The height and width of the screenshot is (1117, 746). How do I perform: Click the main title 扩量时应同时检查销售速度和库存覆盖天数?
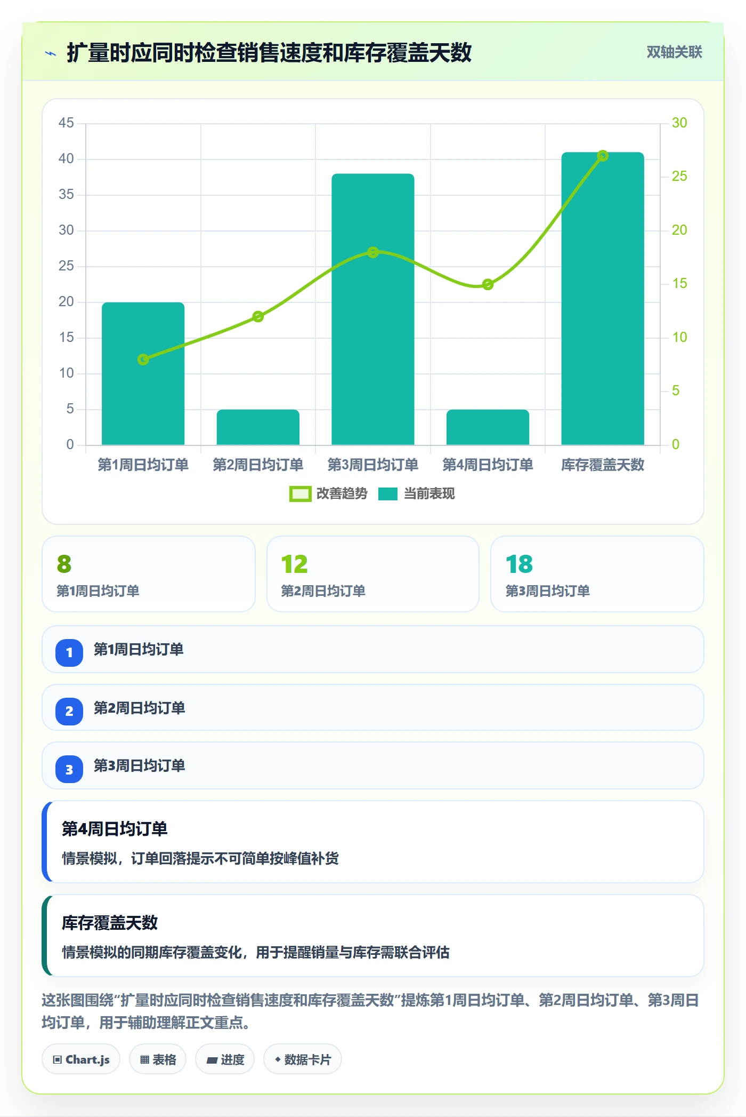[x=269, y=53]
